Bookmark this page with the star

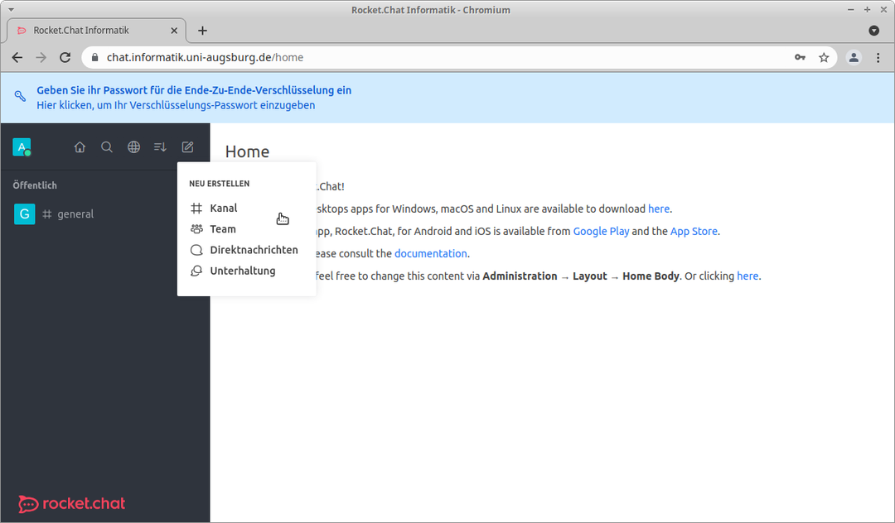pyautogui.click(x=824, y=58)
